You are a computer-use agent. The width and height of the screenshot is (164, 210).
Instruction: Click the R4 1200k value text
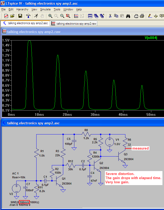coord(96,157)
